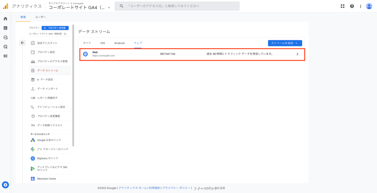377x193 pixels.
Task: Click the user avatar icon
Action: pos(369,6)
